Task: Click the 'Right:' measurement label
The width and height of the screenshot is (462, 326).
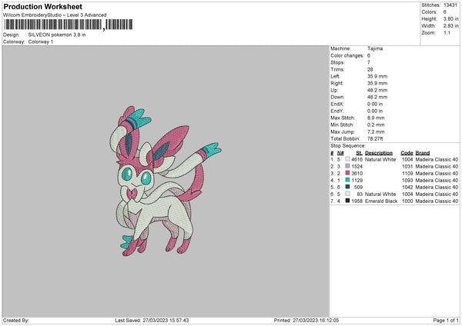Action: click(x=336, y=83)
